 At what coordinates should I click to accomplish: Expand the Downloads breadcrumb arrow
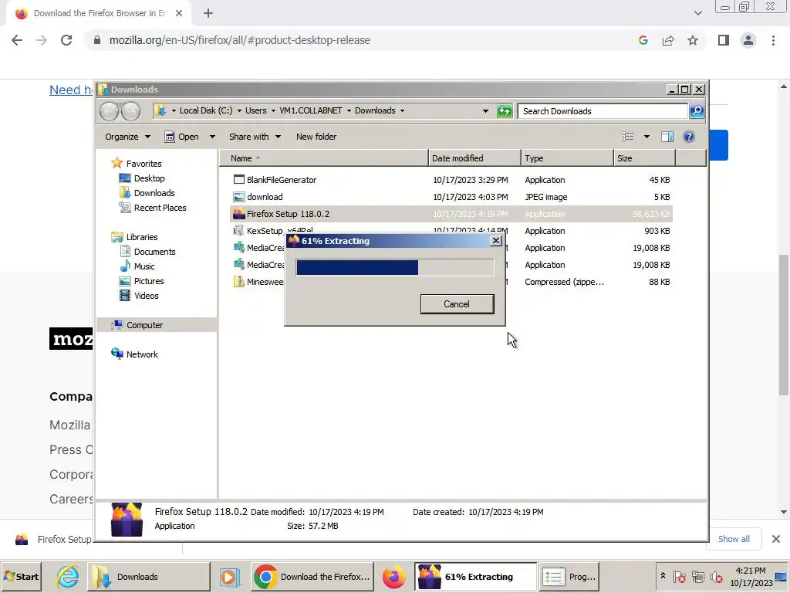pyautogui.click(x=402, y=111)
